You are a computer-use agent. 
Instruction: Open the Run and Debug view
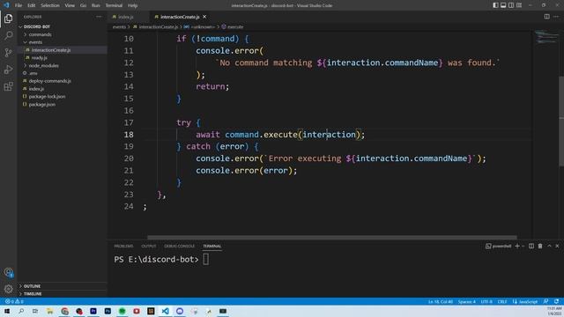[8, 70]
